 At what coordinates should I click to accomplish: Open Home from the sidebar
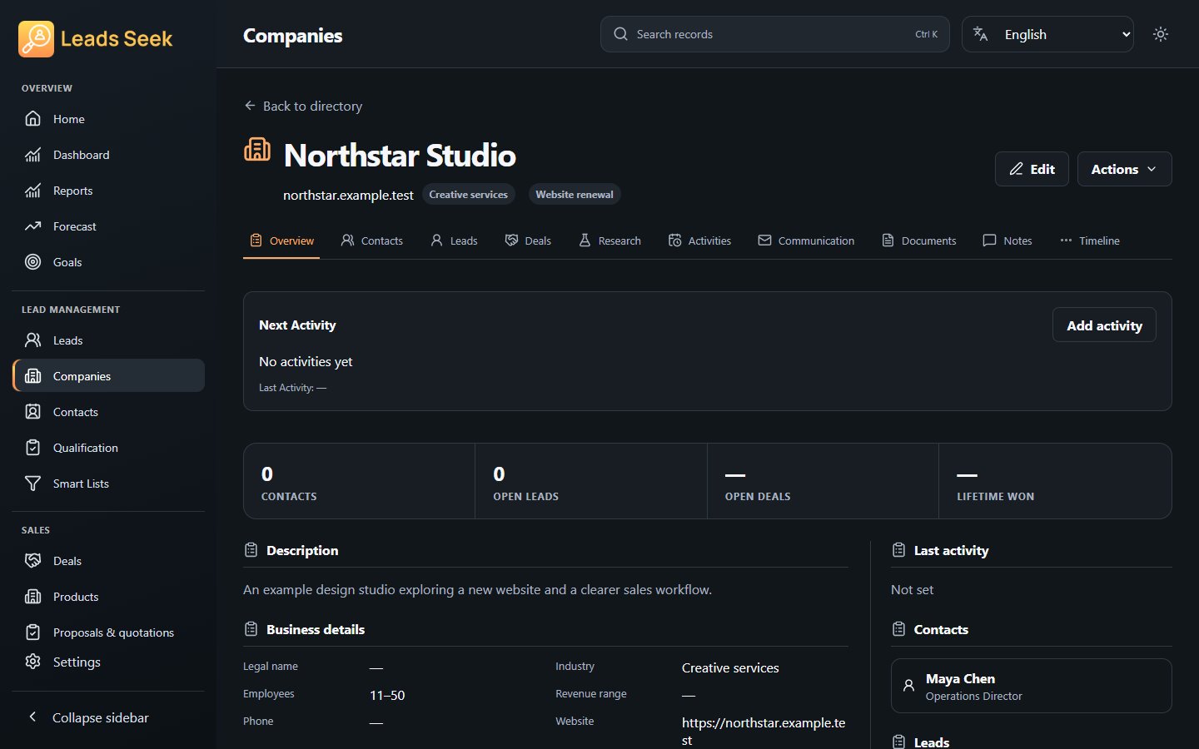pyautogui.click(x=108, y=119)
